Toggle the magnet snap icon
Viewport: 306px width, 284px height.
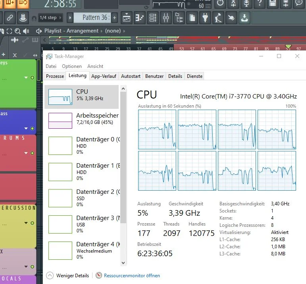click(34, 18)
